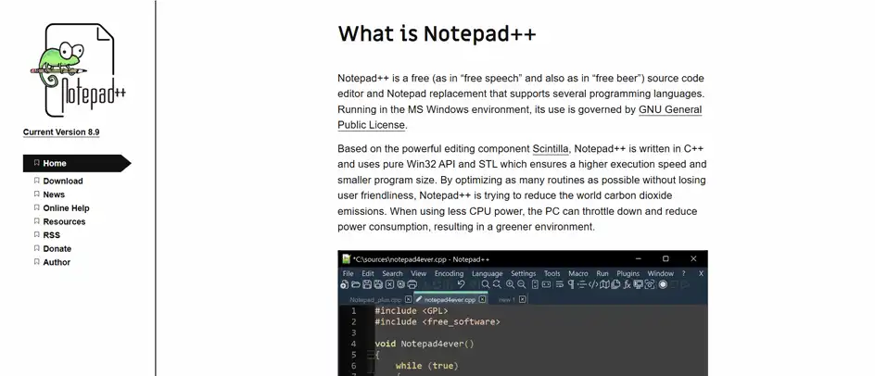875x376 pixels.
Task: Switch to the notepad4ever.cpp tab
Action: click(450, 299)
